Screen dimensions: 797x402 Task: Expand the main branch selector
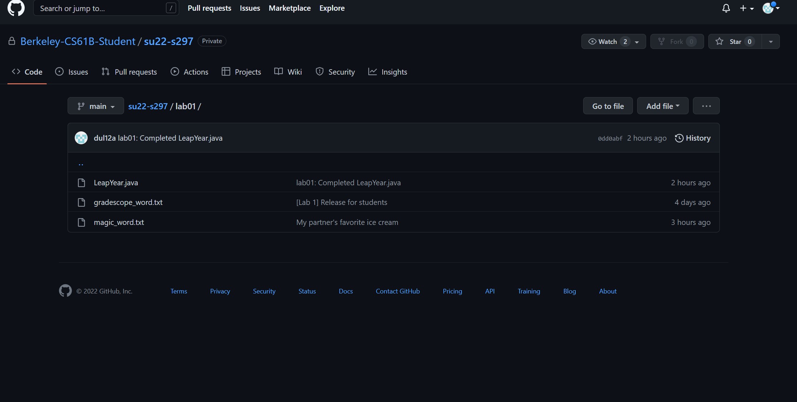pos(96,106)
